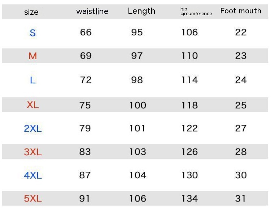Click length value 97 in M row
This screenshot has height=214, width=279.
[137, 56]
